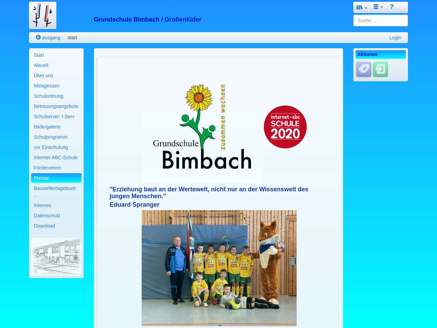437x328 pixels.
Task: Open the question mark help icon
Action: coord(392,7)
